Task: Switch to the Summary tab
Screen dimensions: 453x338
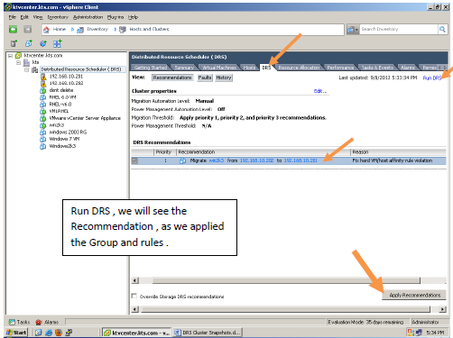Action: coord(184,68)
